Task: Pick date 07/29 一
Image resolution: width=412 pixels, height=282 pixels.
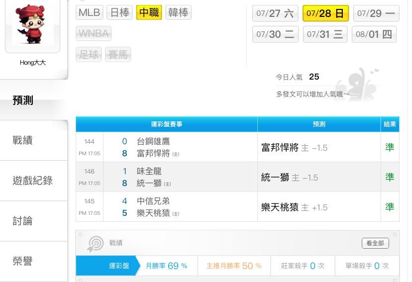Action: click(x=376, y=13)
